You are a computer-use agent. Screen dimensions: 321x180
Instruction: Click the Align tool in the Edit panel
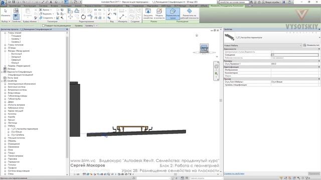pyautogui.click(x=70, y=11)
